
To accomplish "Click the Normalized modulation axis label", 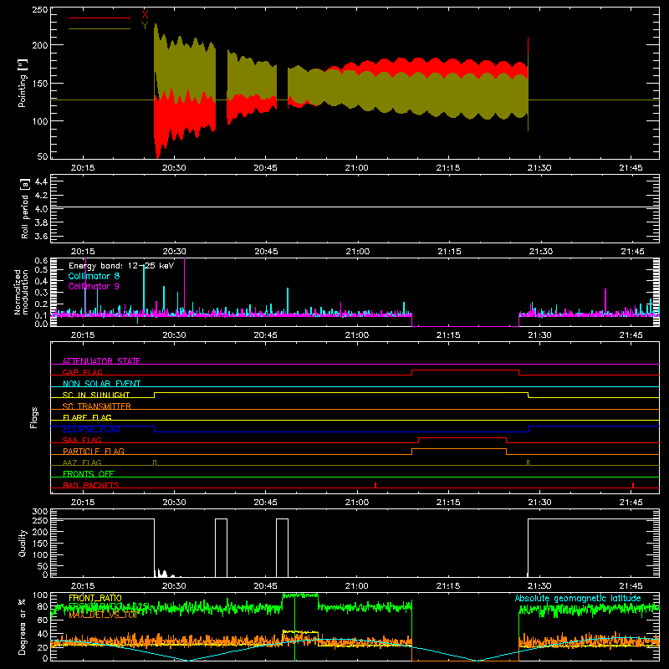I will pyautogui.click(x=22, y=292).
